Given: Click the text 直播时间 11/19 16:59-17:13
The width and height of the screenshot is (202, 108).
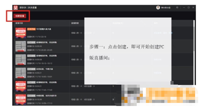Looking at the screenshot, I should (40, 103).
